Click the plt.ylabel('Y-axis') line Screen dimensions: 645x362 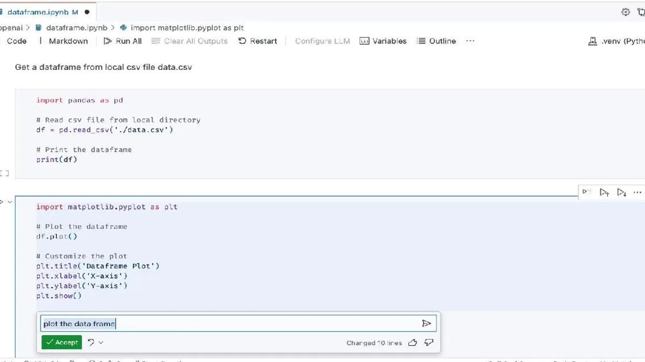82,285
